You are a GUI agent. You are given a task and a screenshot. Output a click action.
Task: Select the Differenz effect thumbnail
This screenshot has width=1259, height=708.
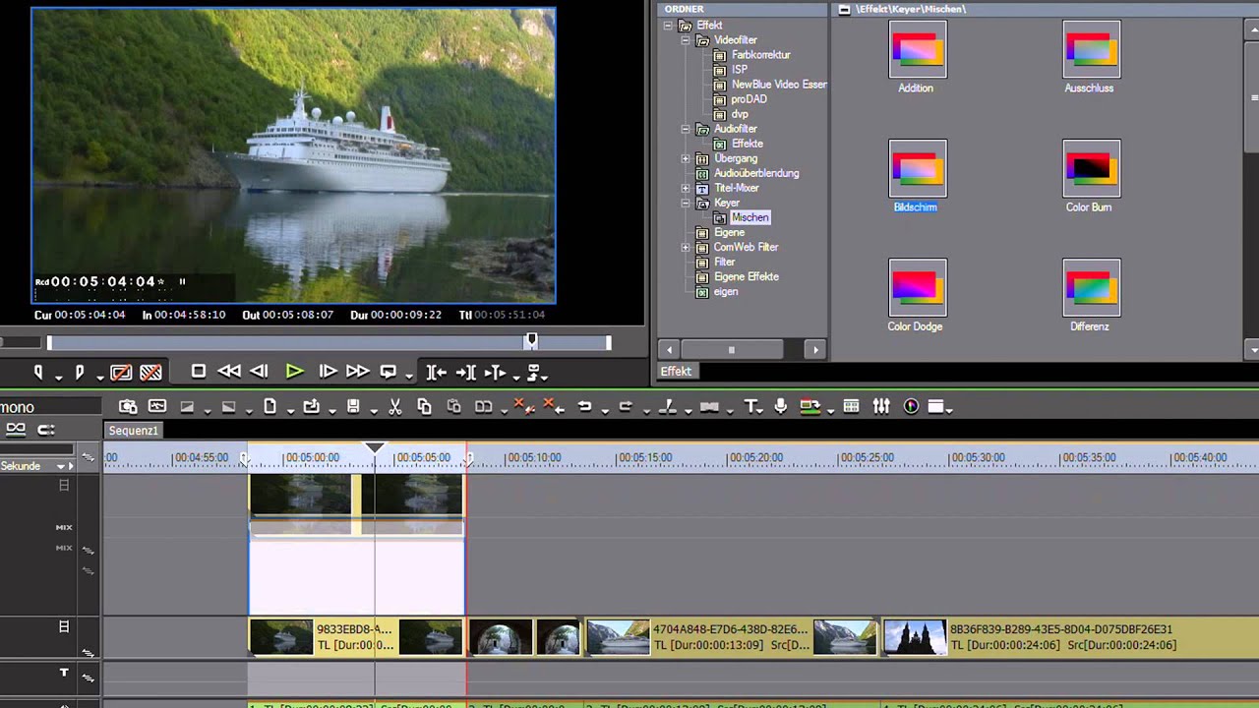pyautogui.click(x=1091, y=287)
